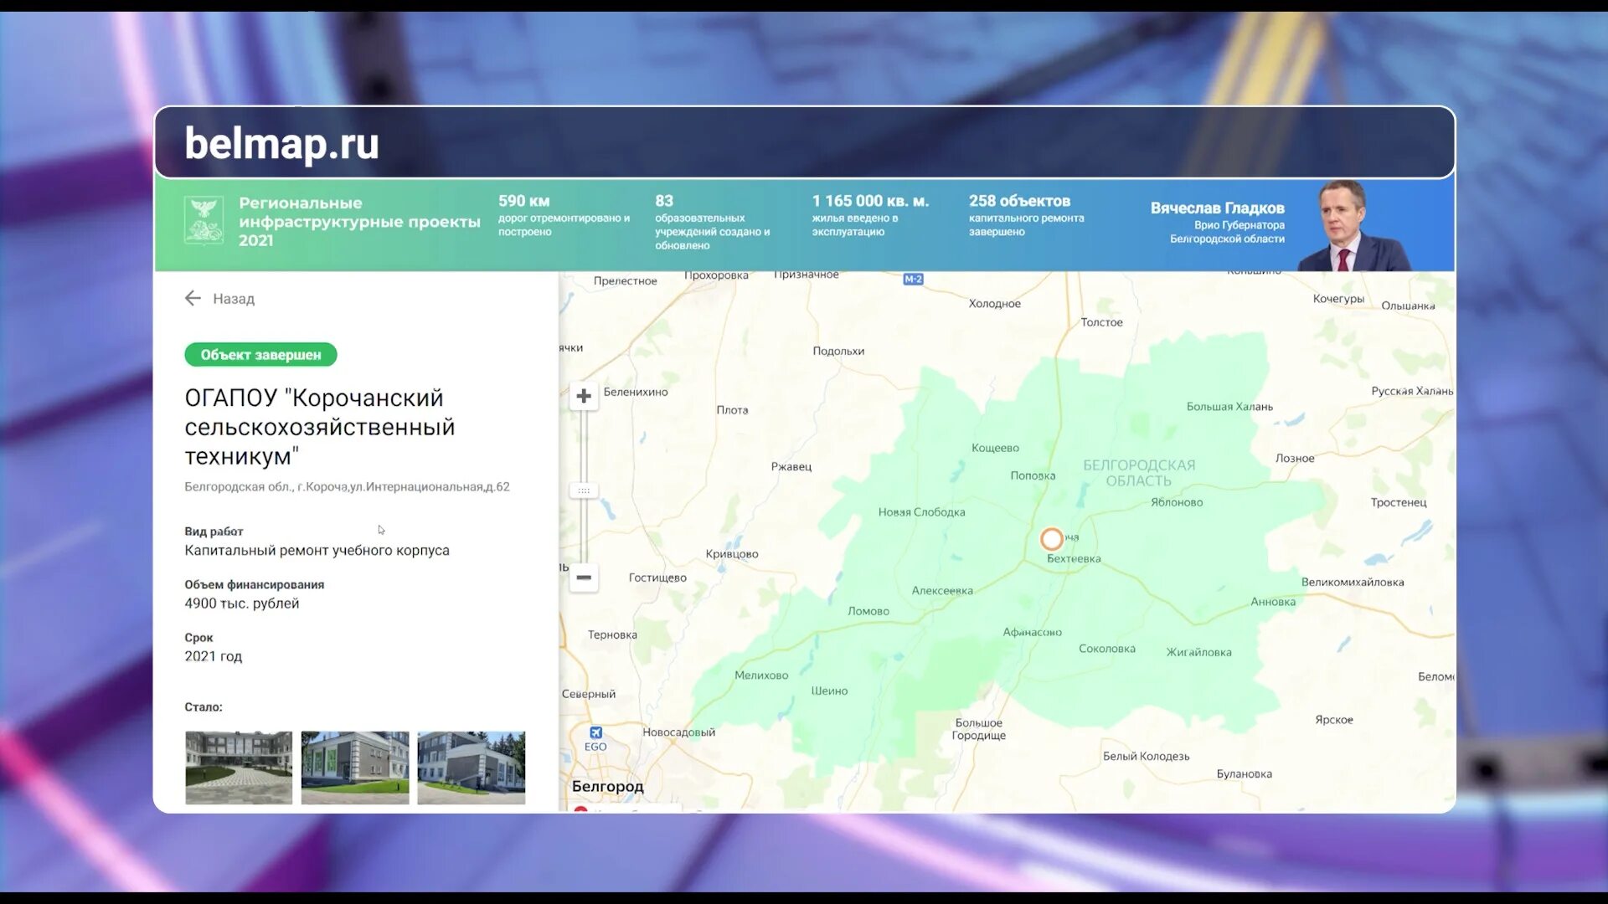Click the 'Терновка' map label
This screenshot has width=1608, height=904.
[612, 635]
